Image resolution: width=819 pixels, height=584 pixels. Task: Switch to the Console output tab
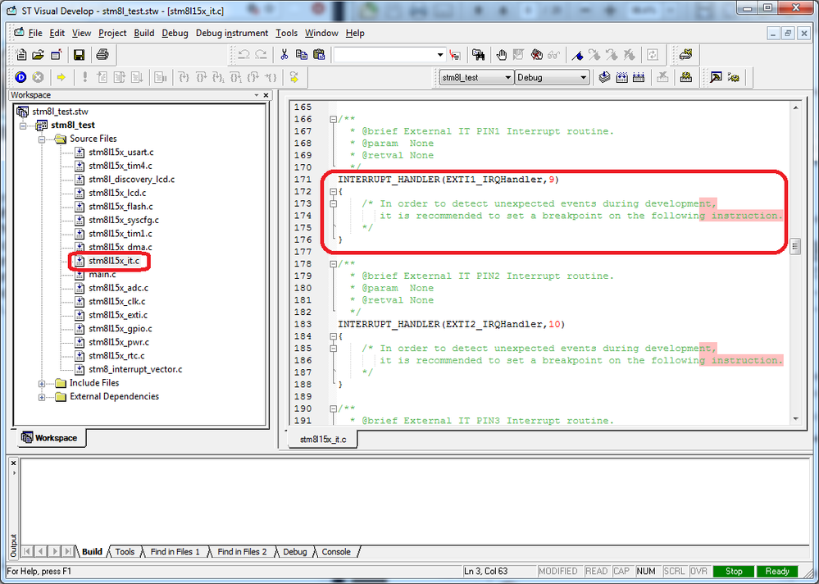(x=336, y=552)
